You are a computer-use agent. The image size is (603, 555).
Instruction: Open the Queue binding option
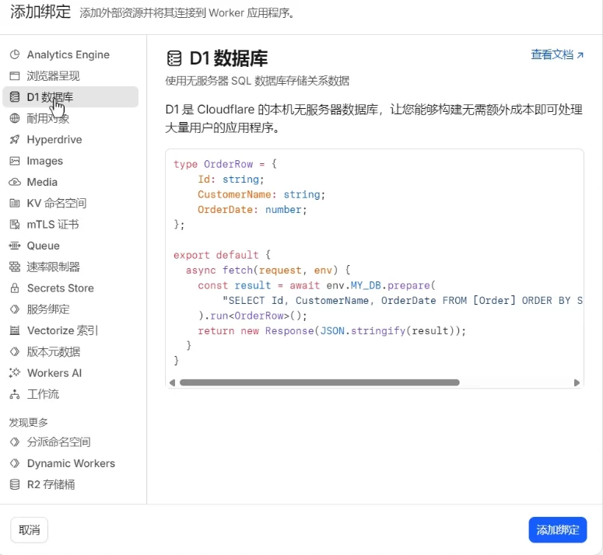(x=43, y=246)
